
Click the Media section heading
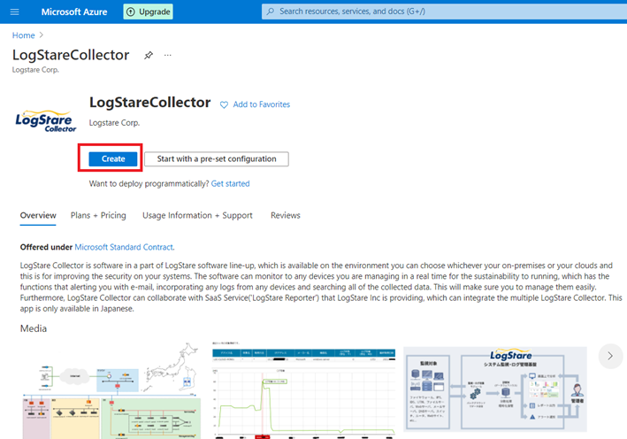(x=34, y=328)
